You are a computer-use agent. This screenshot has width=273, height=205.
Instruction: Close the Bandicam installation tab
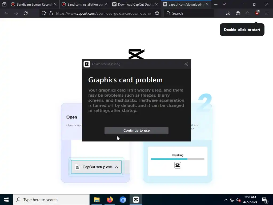106,4
